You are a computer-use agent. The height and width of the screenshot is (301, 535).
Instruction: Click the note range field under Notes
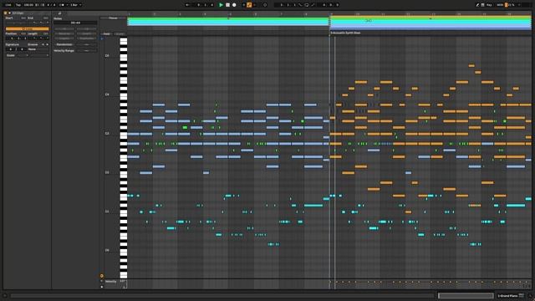click(x=75, y=23)
